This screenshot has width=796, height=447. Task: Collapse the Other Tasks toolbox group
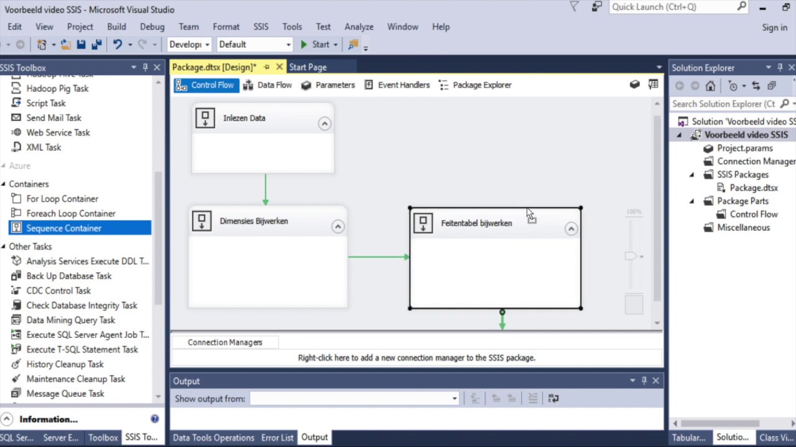pyautogui.click(x=4, y=246)
